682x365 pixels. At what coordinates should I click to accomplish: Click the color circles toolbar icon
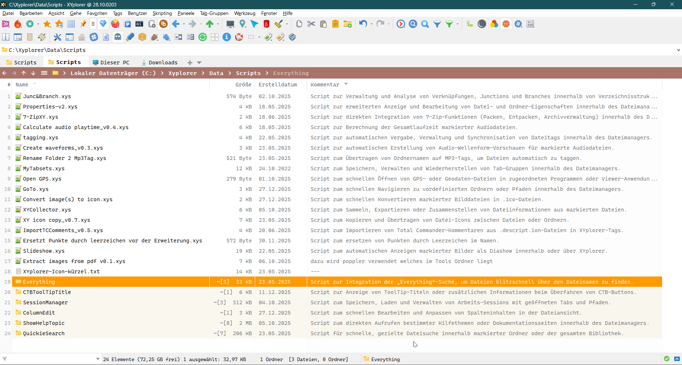tap(494, 24)
